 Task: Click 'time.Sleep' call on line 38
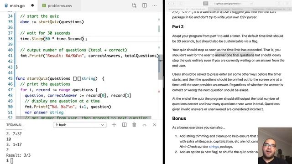pos(31,39)
